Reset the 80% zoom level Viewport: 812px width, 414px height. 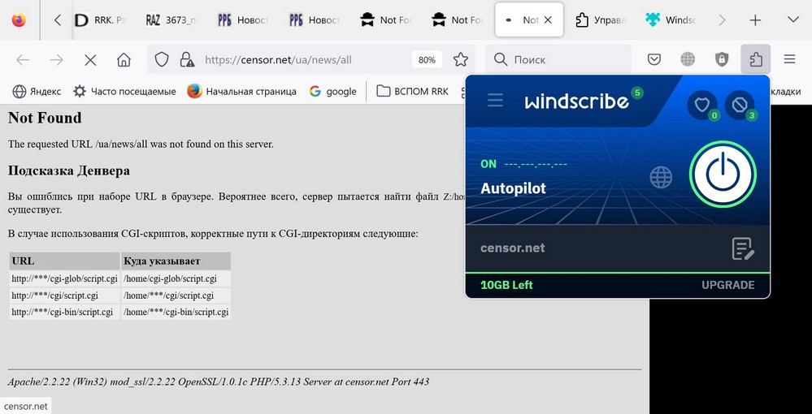pos(427,60)
